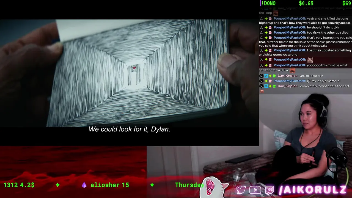Click the @Dav_Kripler mention in chat
This screenshot has height=198, width=352.
click(x=317, y=81)
